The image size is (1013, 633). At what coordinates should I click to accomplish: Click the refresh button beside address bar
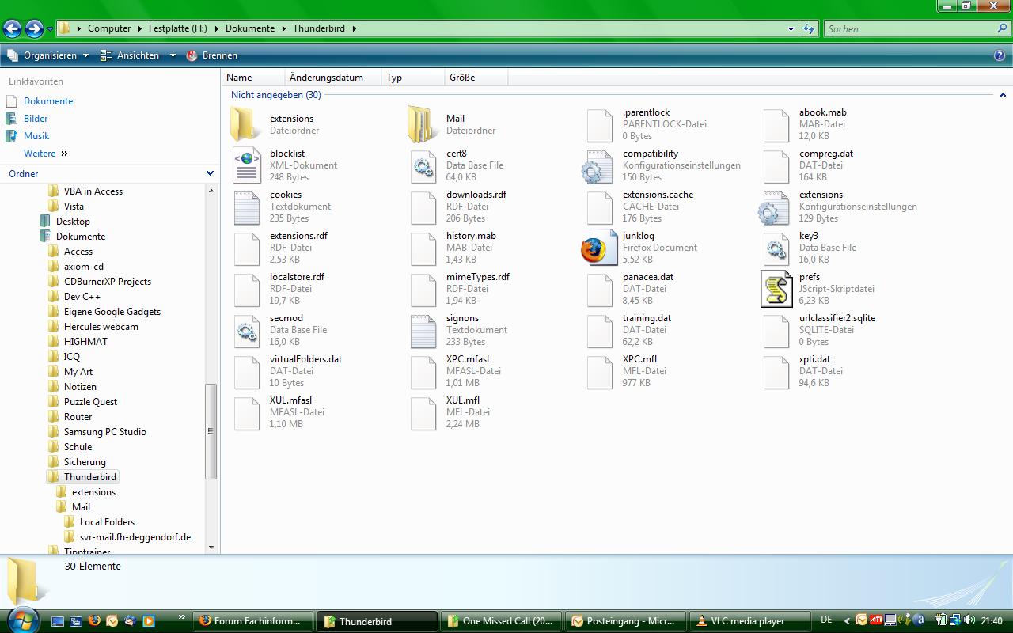tap(808, 28)
